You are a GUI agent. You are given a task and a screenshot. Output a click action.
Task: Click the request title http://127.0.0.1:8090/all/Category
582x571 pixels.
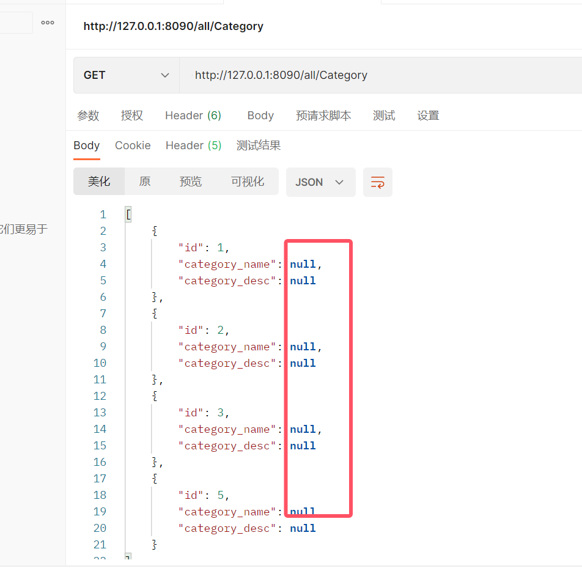(x=174, y=26)
